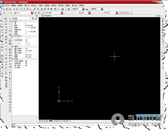Click the Redo arrow icon
The height and width of the screenshot is (132, 168).
pyautogui.click(x=38, y=9)
